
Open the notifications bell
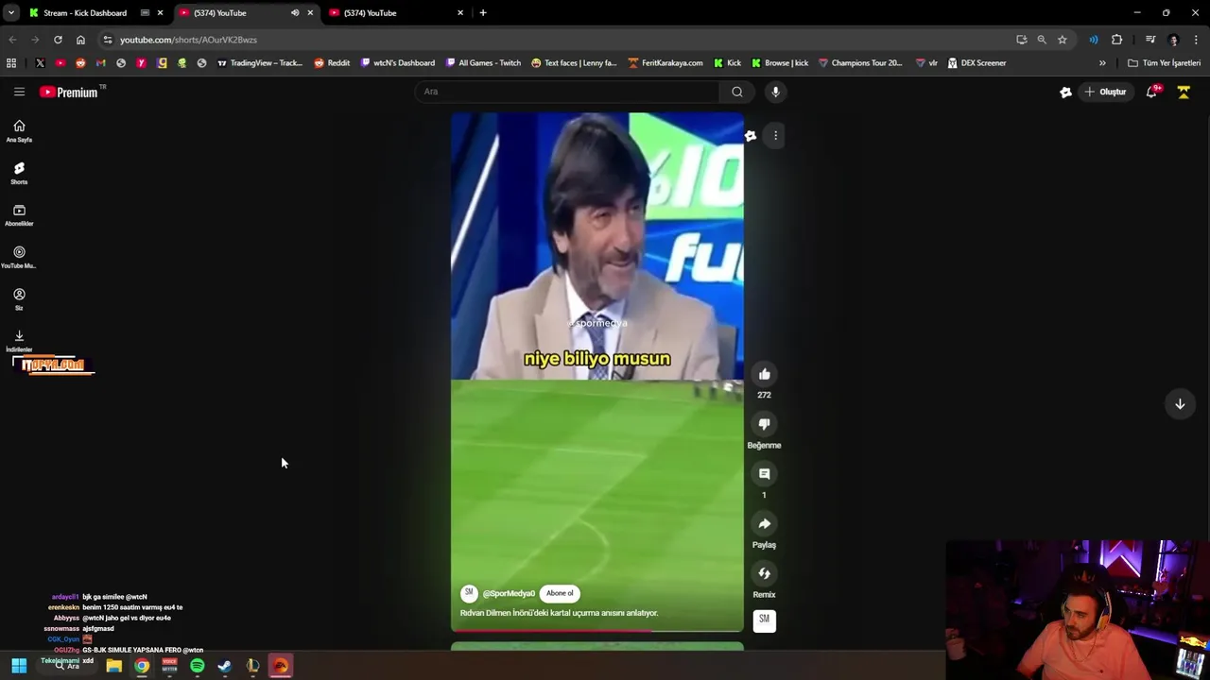tap(1151, 92)
